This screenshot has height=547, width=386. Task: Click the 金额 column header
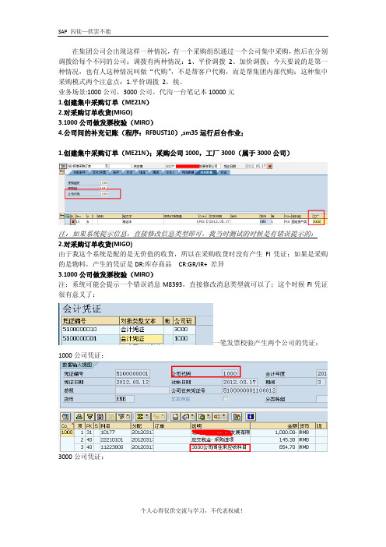click(274, 425)
